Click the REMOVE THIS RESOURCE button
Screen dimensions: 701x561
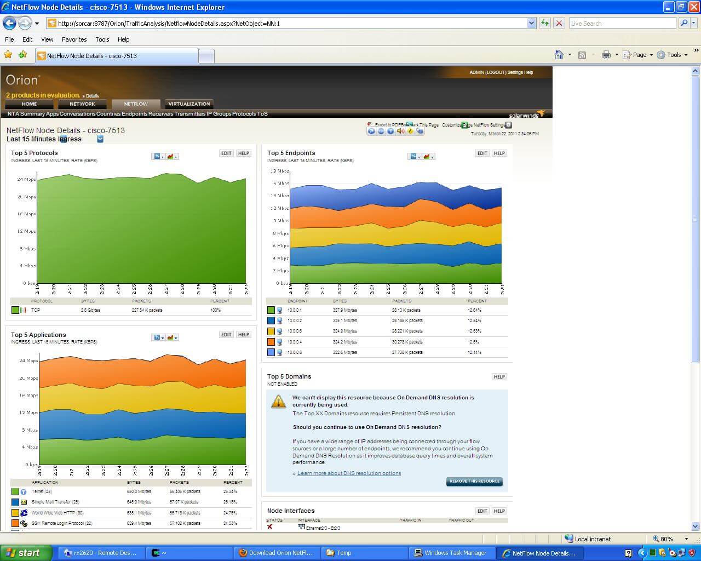(474, 482)
